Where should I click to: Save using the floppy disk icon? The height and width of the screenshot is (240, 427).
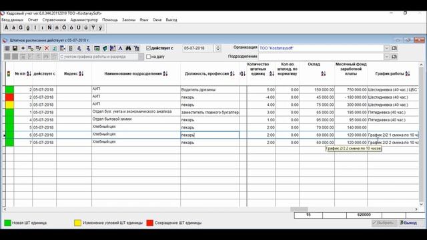coord(15,49)
